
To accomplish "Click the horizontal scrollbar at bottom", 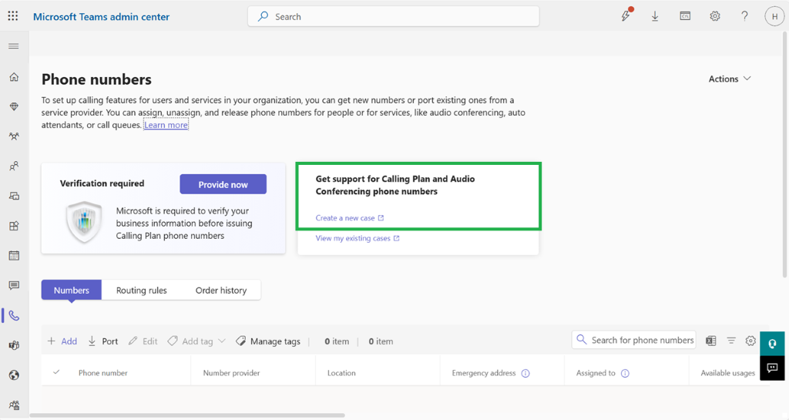I will (x=187, y=415).
